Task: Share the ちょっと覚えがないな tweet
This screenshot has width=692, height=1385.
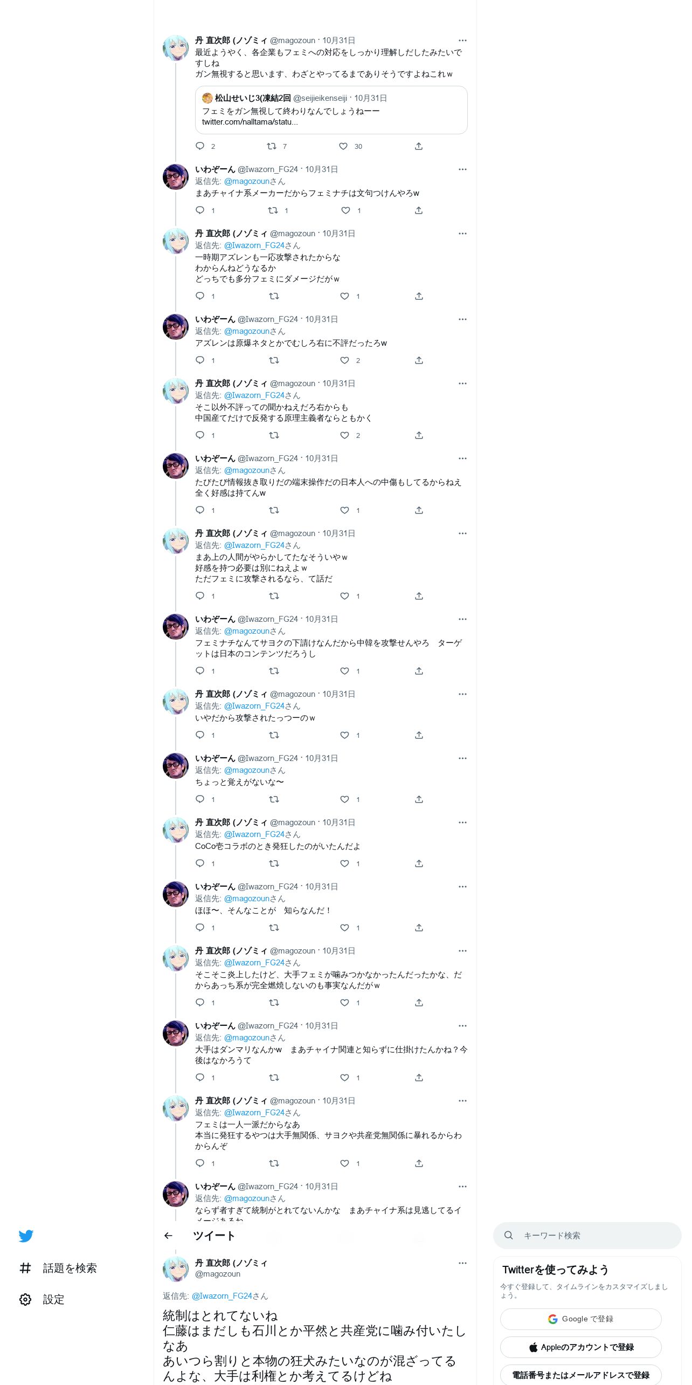Action: pyautogui.click(x=419, y=799)
